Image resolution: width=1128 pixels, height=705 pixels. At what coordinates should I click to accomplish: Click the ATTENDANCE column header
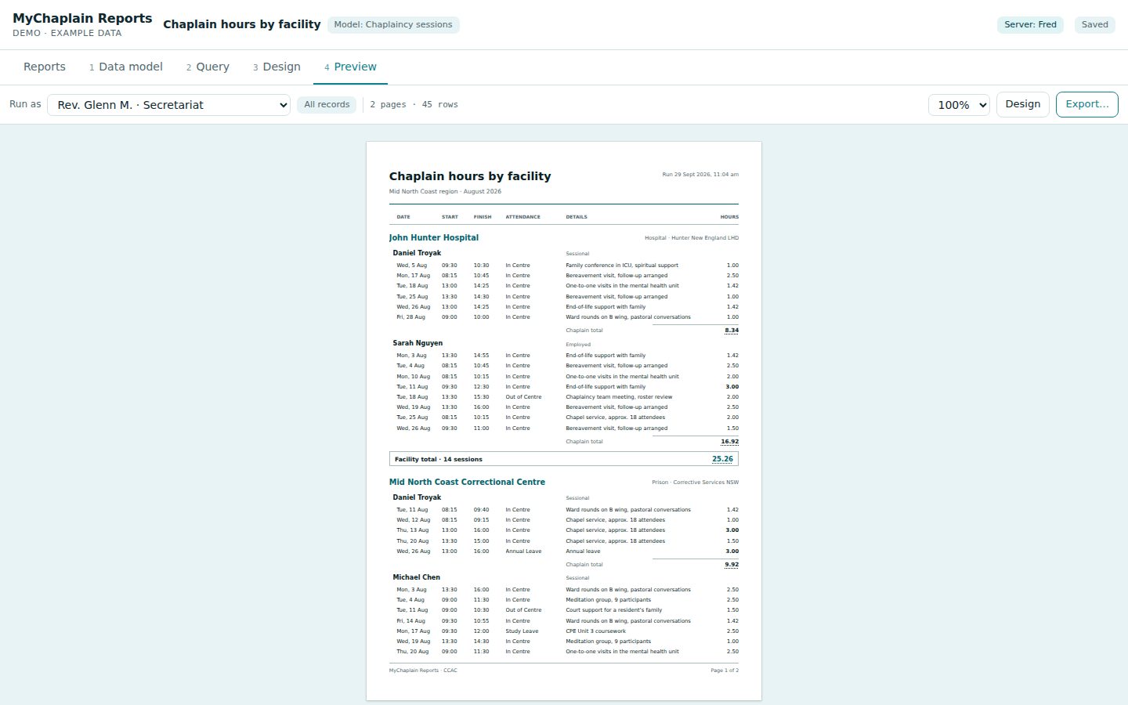point(522,217)
